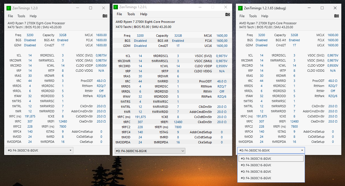Close the ZenTimings 1.2.1.65 debug window
Screen dimensions: 345x186
click(x=335, y=8)
